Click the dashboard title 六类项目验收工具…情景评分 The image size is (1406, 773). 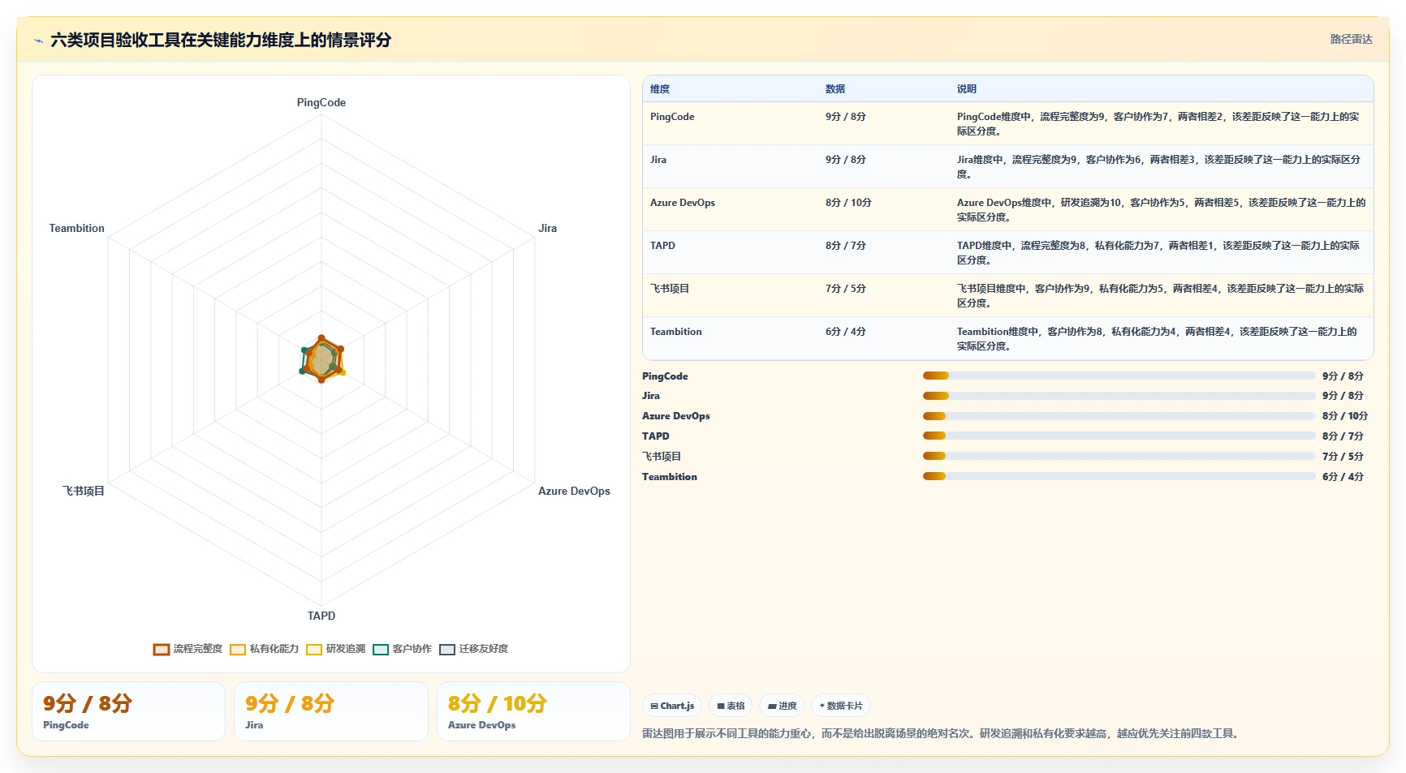(x=221, y=40)
